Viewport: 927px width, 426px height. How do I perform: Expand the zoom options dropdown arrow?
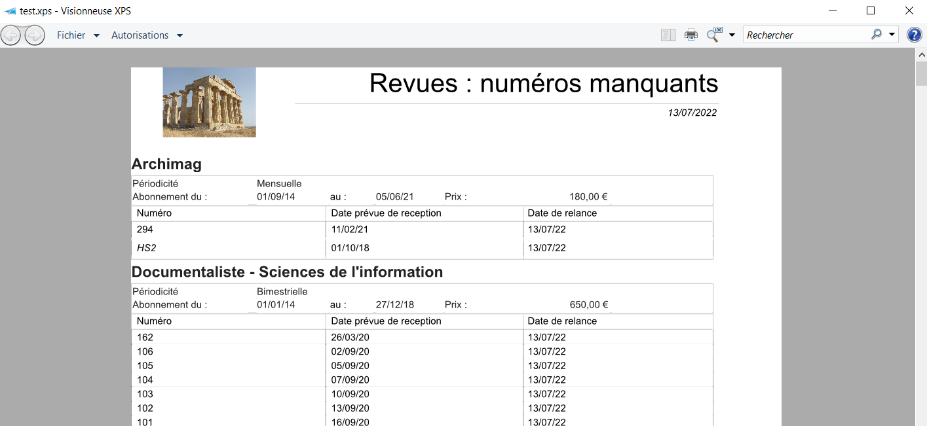[732, 35]
